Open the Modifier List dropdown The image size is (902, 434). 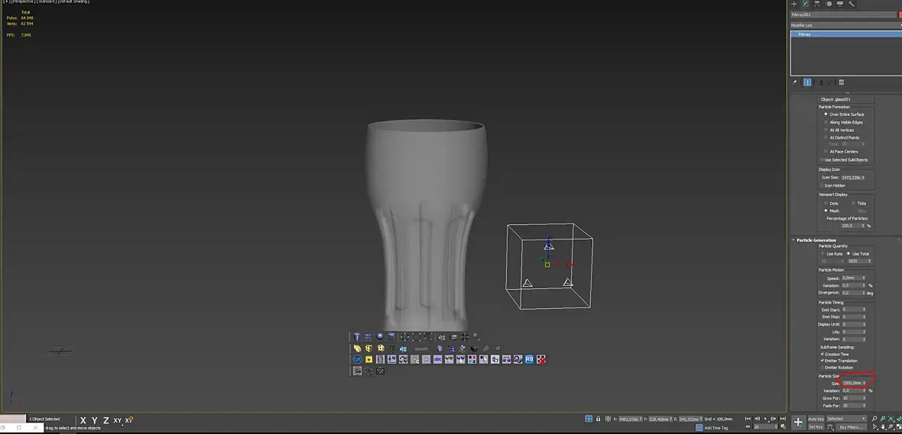[845, 25]
